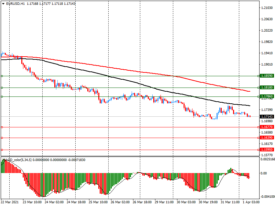Click right-end handle of the 1.18180 line
Viewport: 275px width, 206px height.
(x=258, y=88)
